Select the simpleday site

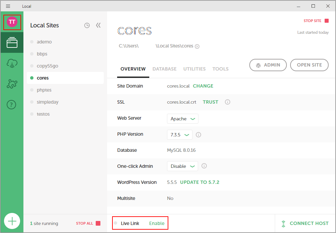(x=65, y=102)
